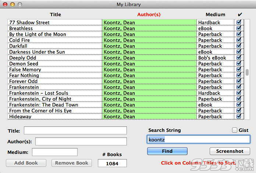Toggle Darkness Under the Sun checkbox
The height and width of the screenshot is (173, 256).
point(239,52)
